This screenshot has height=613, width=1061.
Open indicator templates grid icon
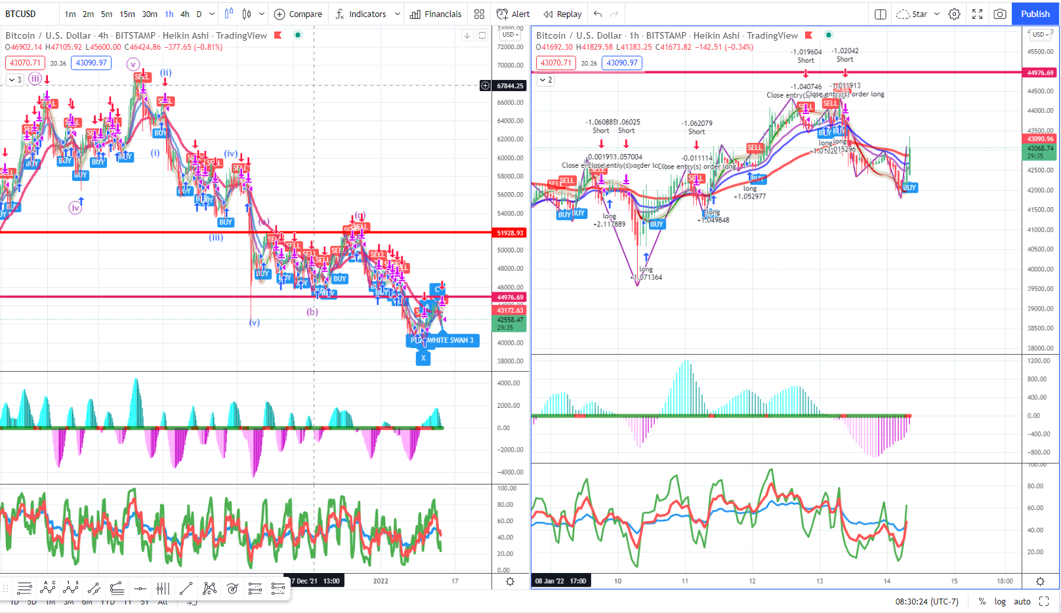[x=480, y=14]
